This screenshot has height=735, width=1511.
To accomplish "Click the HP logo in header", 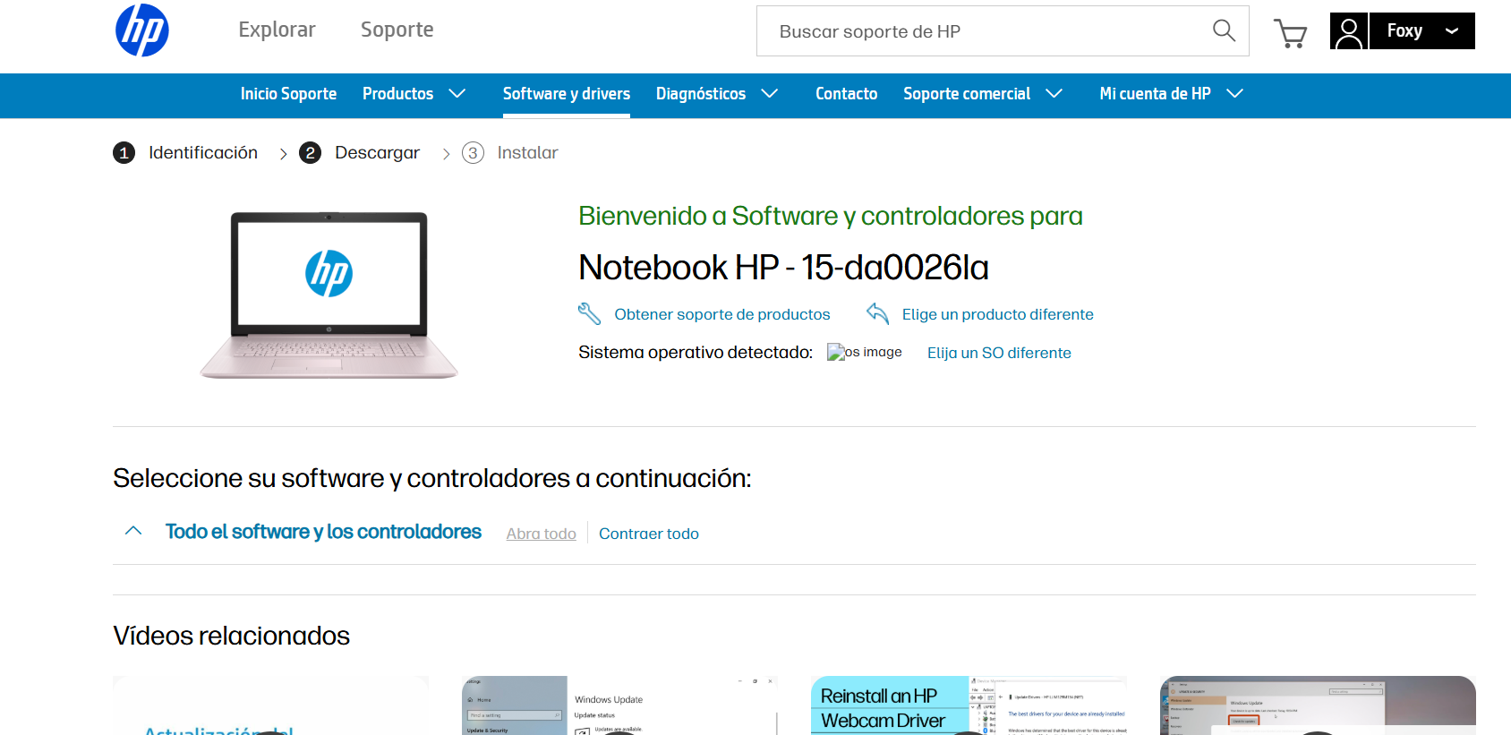I will point(142,30).
